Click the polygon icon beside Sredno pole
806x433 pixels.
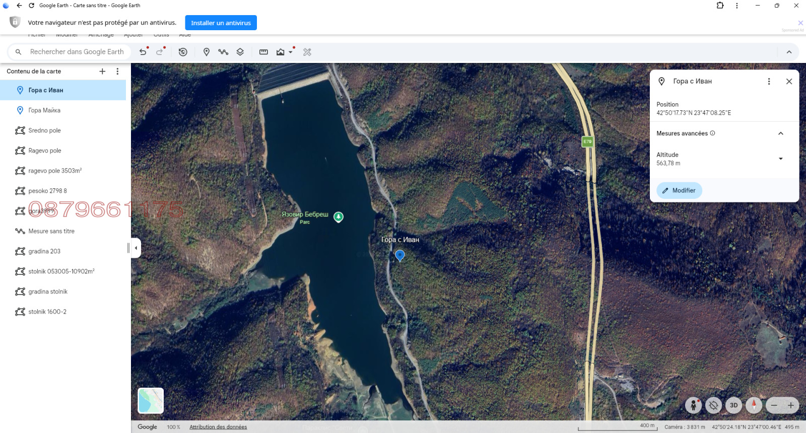[x=20, y=130]
